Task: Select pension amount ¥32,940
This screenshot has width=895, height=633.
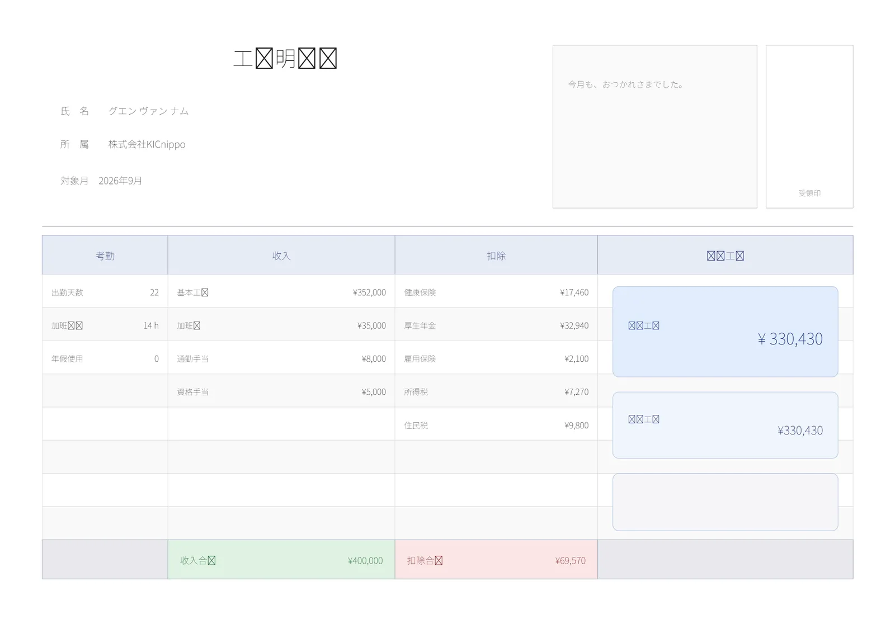Action: tap(574, 325)
